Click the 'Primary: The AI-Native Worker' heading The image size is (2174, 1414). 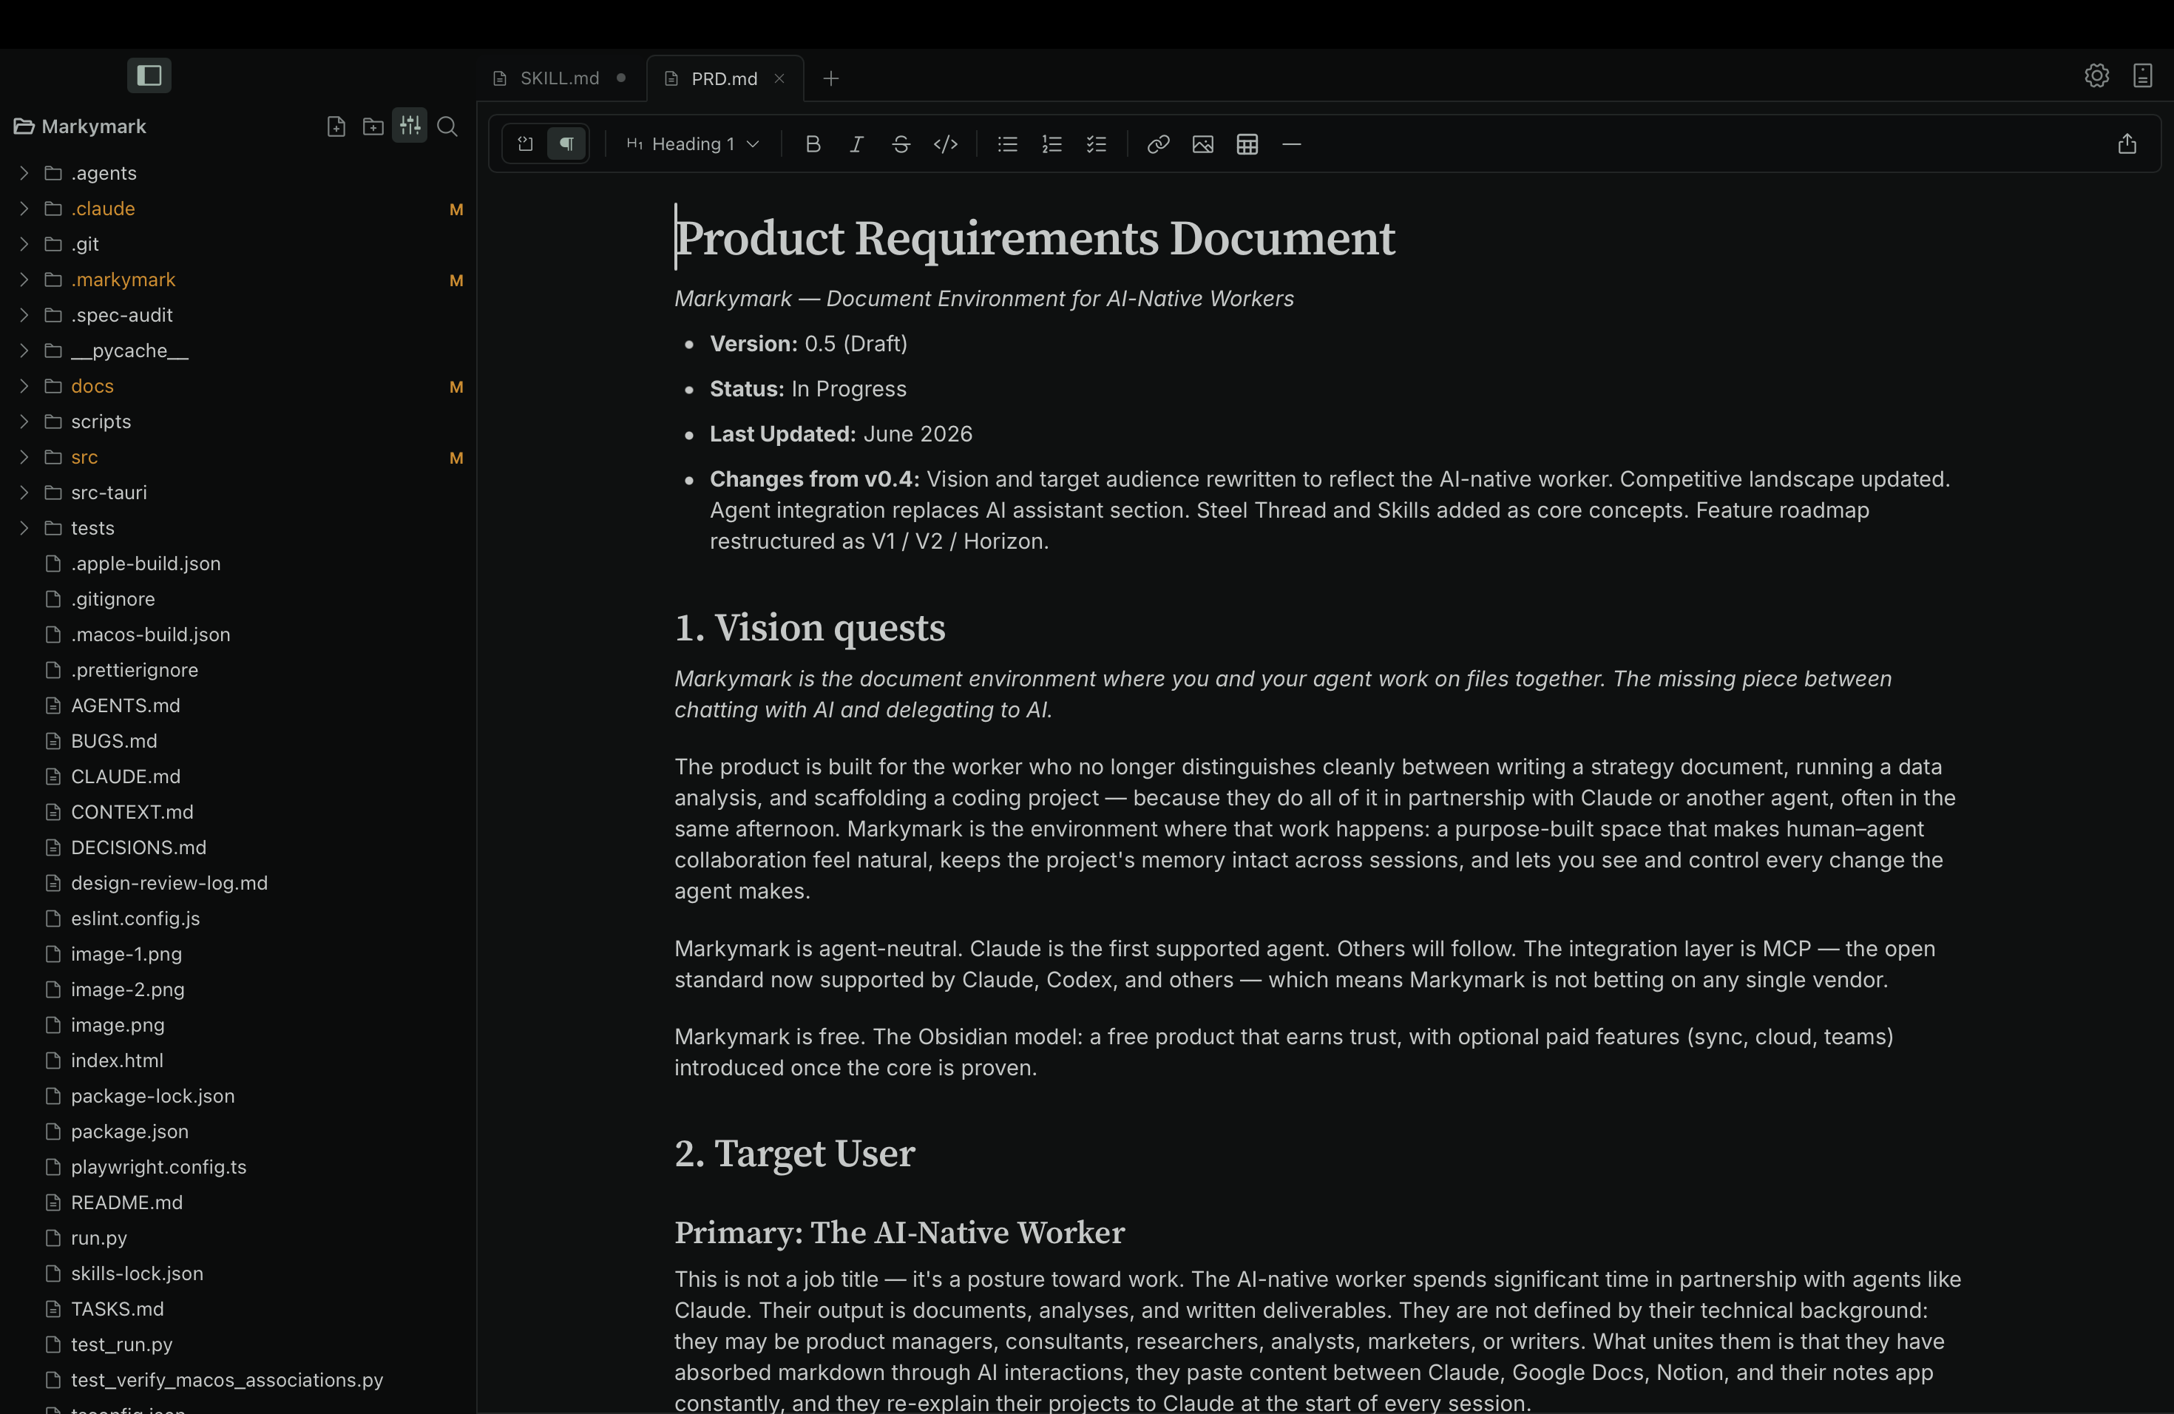point(899,1233)
